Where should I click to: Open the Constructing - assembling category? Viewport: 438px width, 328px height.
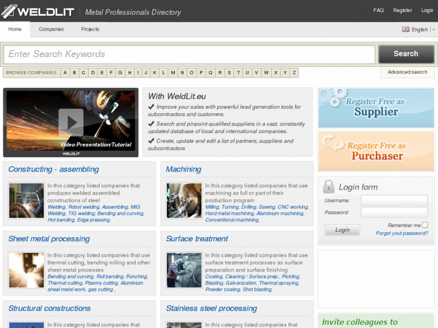pos(54,170)
